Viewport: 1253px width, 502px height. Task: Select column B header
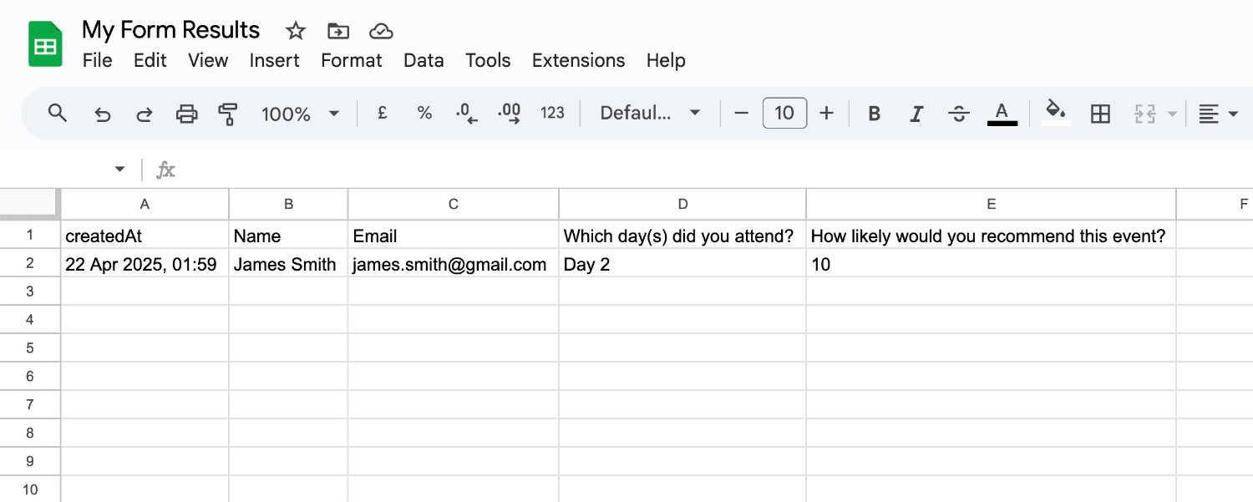(288, 204)
